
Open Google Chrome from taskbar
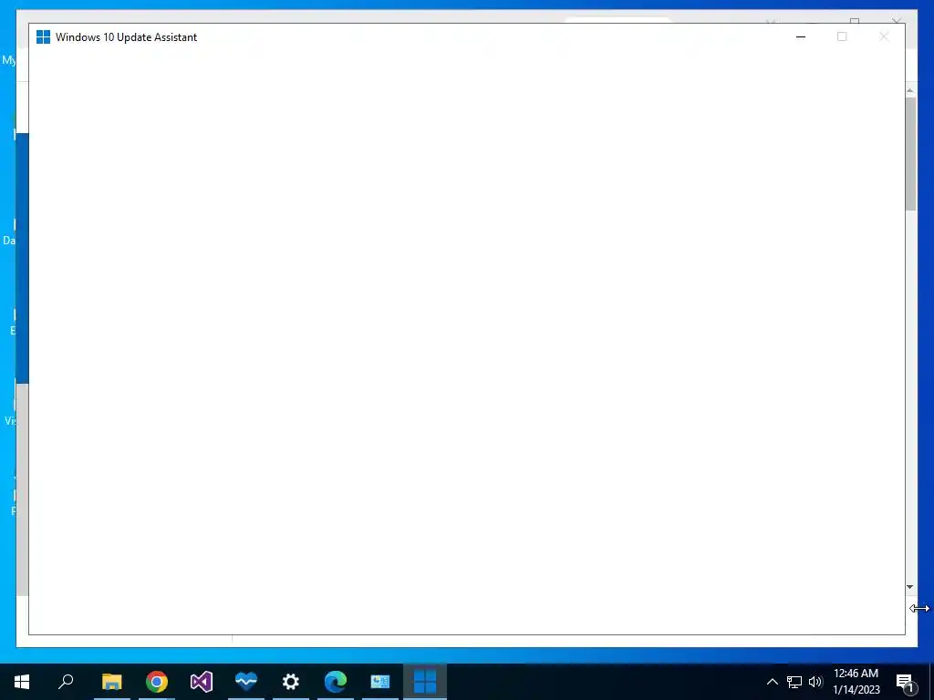click(157, 682)
